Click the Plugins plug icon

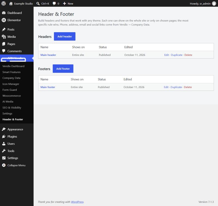click(x=4, y=136)
